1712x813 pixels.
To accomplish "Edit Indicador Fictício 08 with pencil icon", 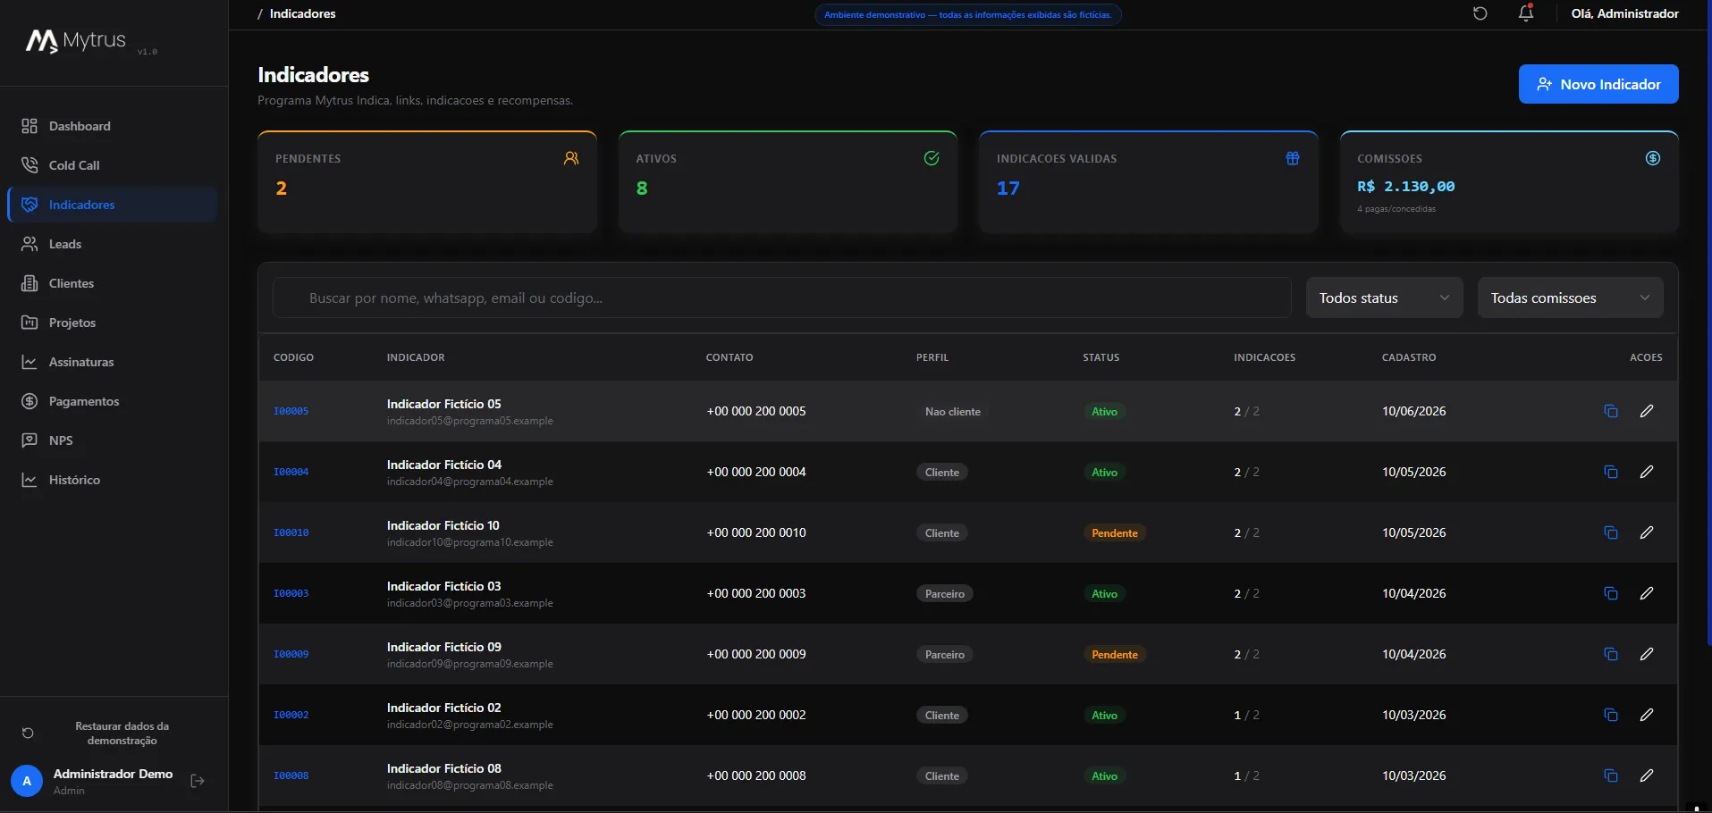I will point(1647,775).
